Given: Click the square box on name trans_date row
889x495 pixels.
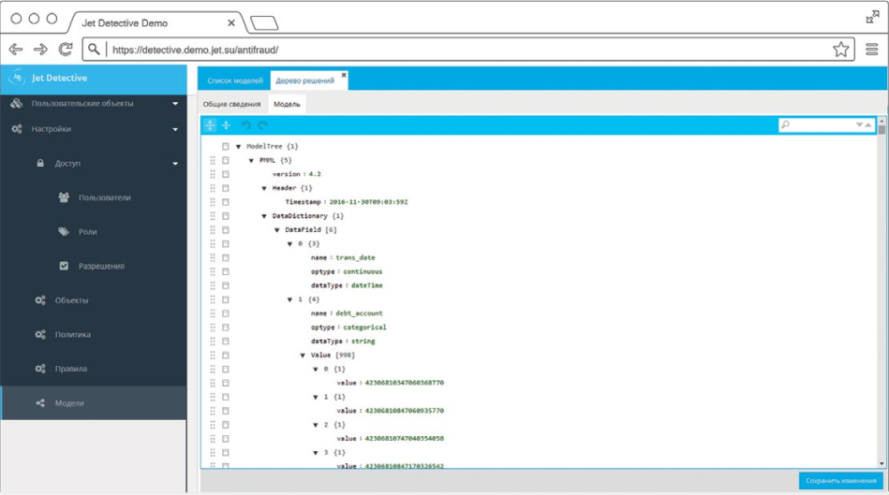Looking at the screenshot, I should [x=226, y=257].
